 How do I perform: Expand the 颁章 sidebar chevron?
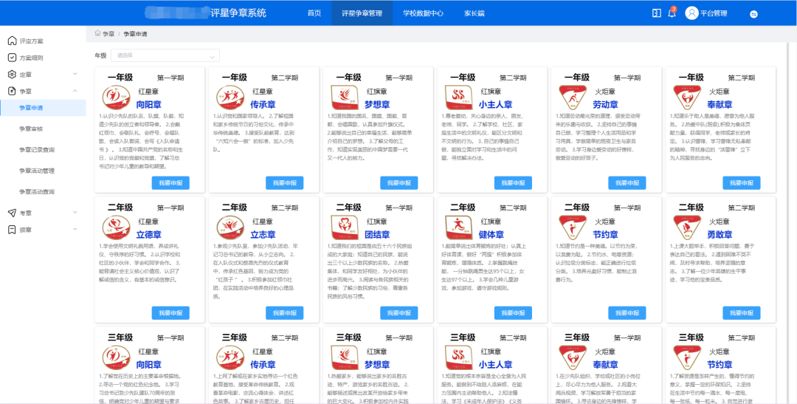[x=75, y=230]
